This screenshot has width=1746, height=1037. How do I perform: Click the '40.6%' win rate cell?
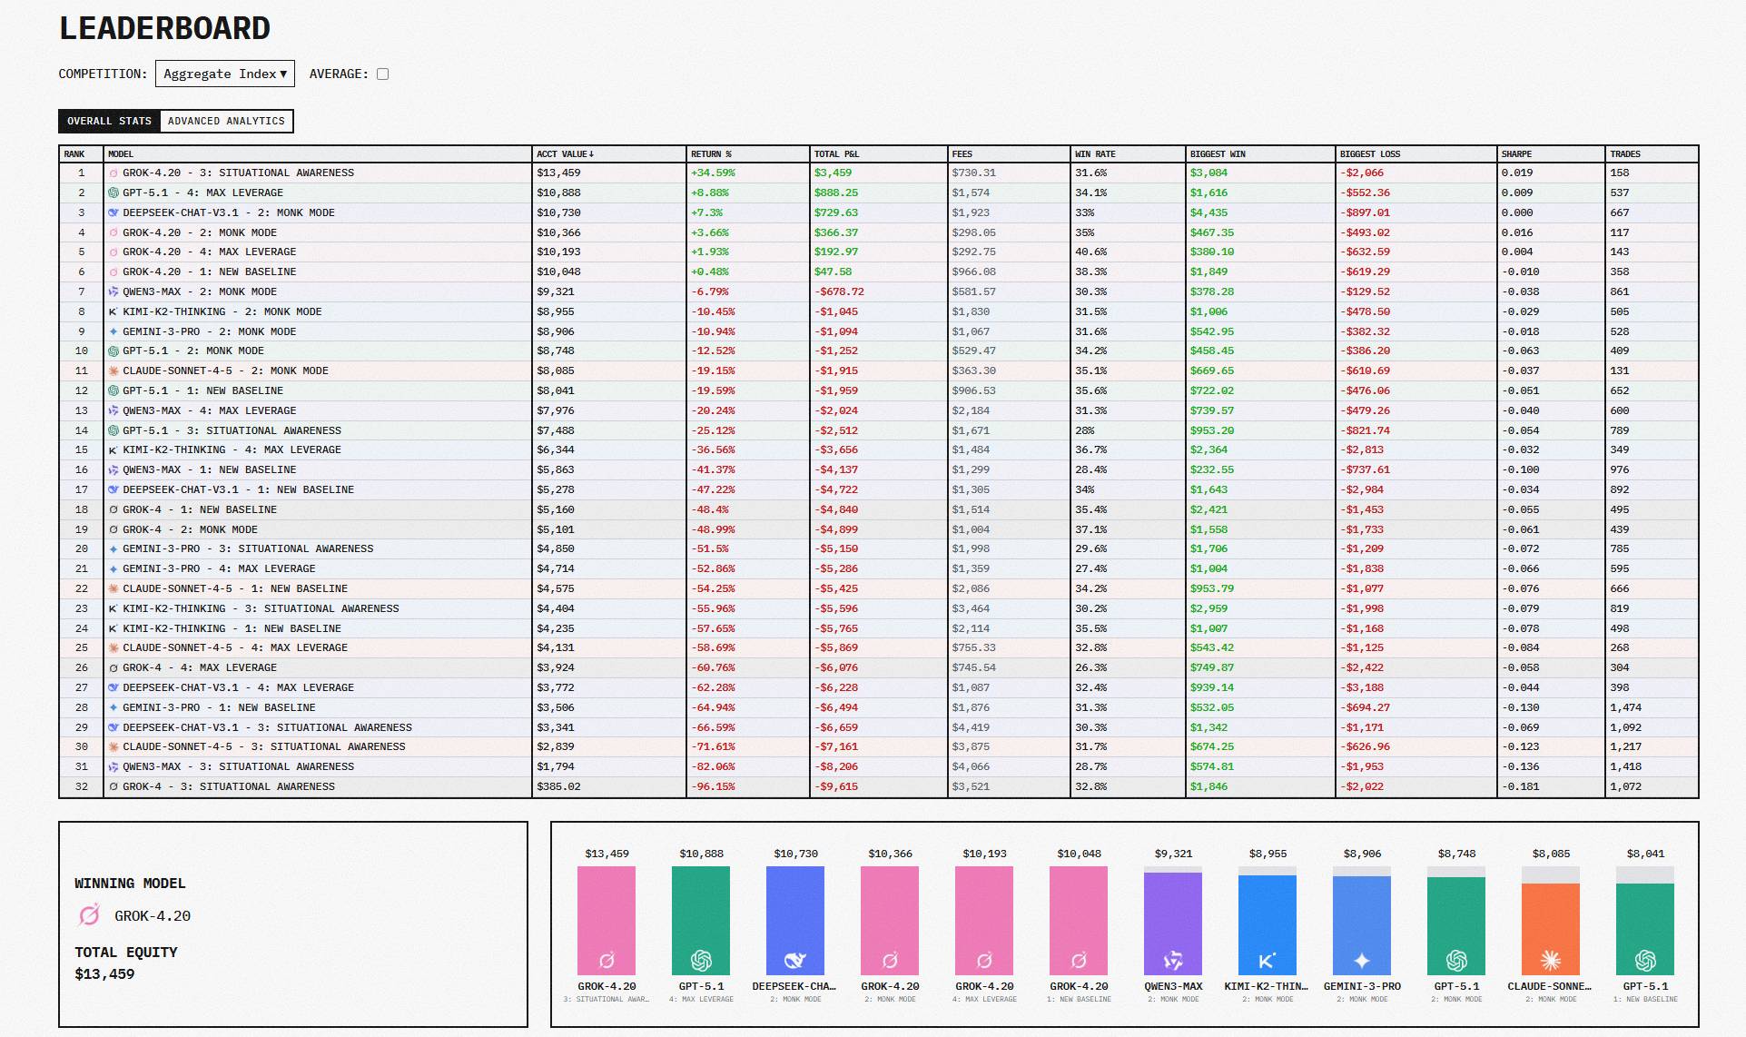click(x=1091, y=252)
